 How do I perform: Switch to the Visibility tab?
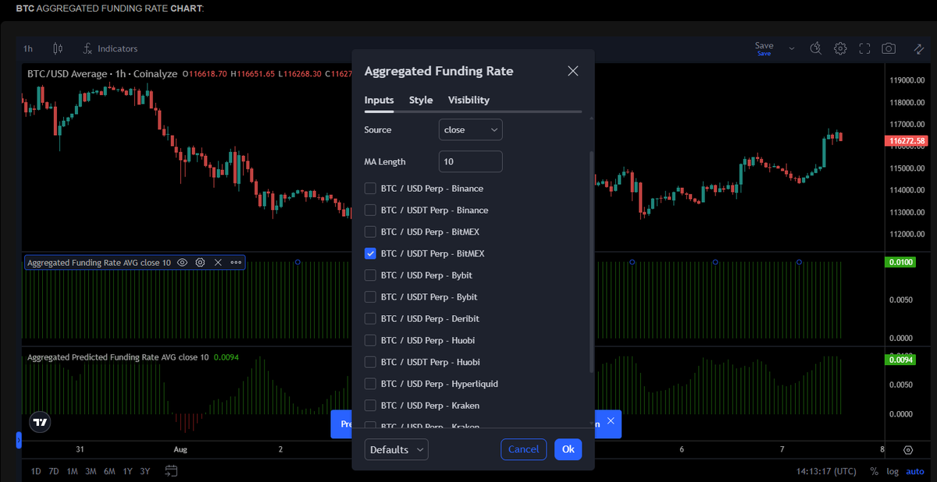tap(468, 100)
